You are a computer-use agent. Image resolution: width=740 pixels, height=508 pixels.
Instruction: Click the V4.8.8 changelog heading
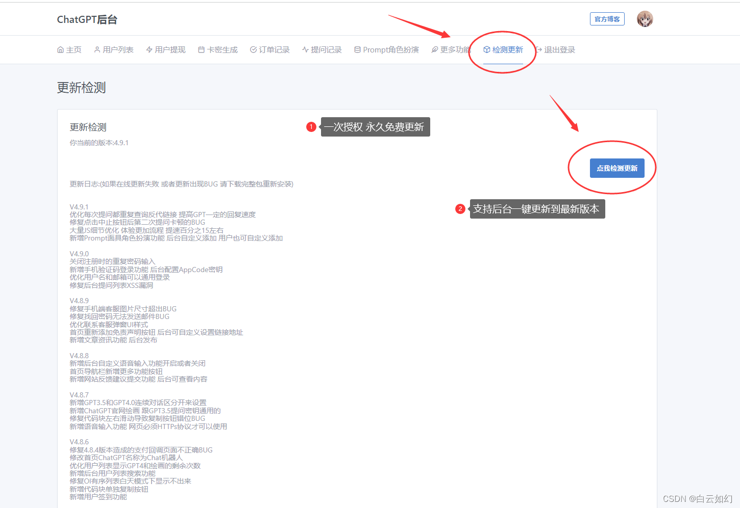coord(79,356)
